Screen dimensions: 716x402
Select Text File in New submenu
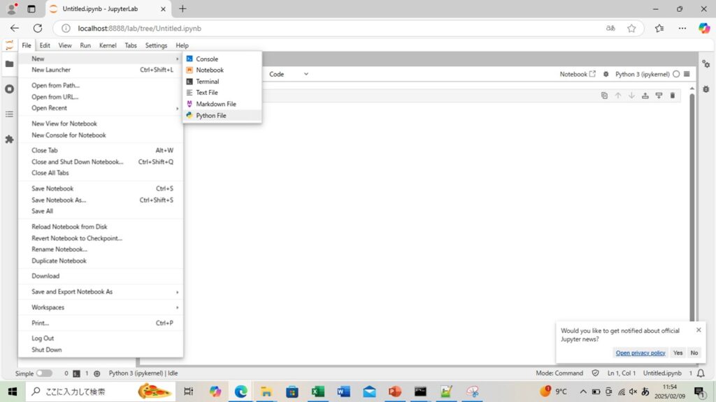coord(222,93)
